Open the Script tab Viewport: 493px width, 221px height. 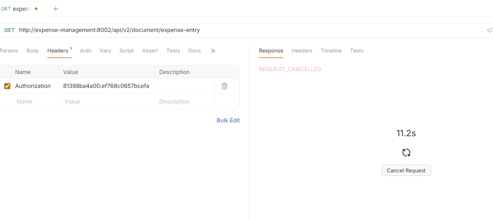click(126, 51)
